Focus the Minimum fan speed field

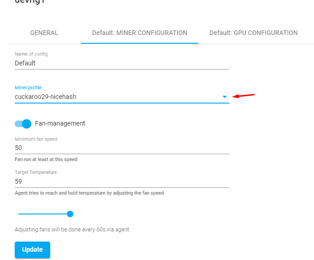point(122,148)
